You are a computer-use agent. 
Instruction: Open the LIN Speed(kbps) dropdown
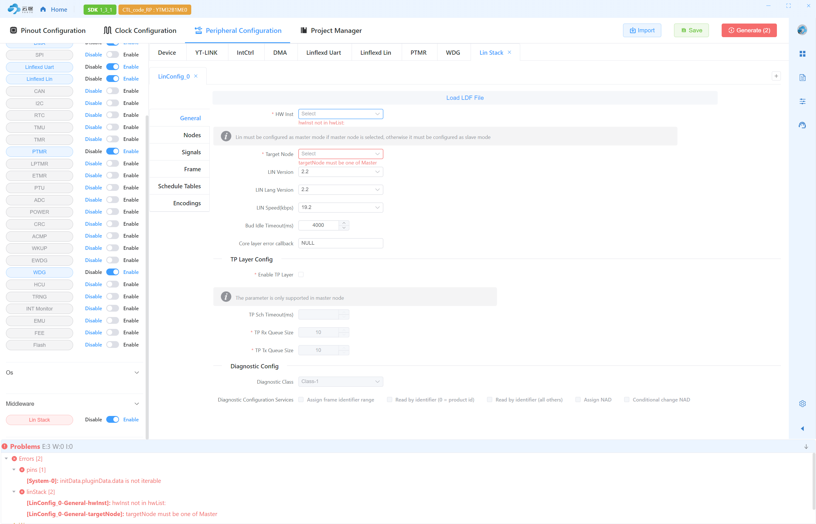click(340, 208)
